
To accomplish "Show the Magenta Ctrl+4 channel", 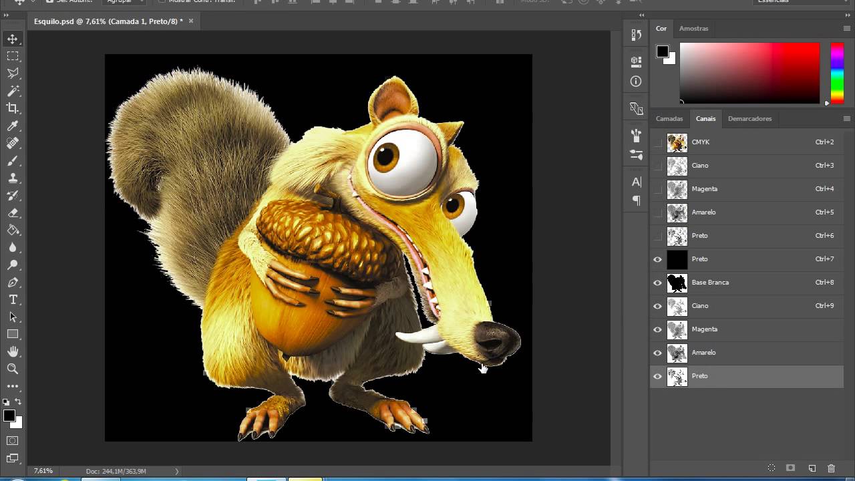I will click(658, 189).
